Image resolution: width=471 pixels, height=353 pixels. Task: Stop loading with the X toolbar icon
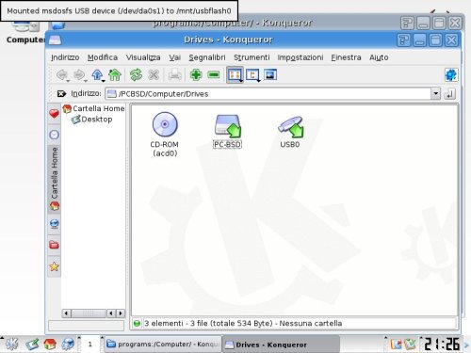click(154, 75)
